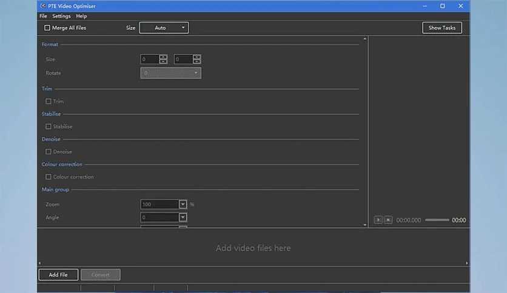Screen dimensions: 507x293
Task: Click the settings panel scroll down arrow
Action: point(364,225)
